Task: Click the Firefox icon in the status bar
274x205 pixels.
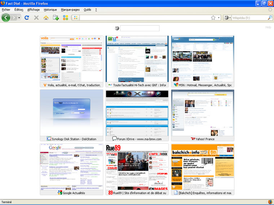Action: pyautogui.click(x=270, y=202)
